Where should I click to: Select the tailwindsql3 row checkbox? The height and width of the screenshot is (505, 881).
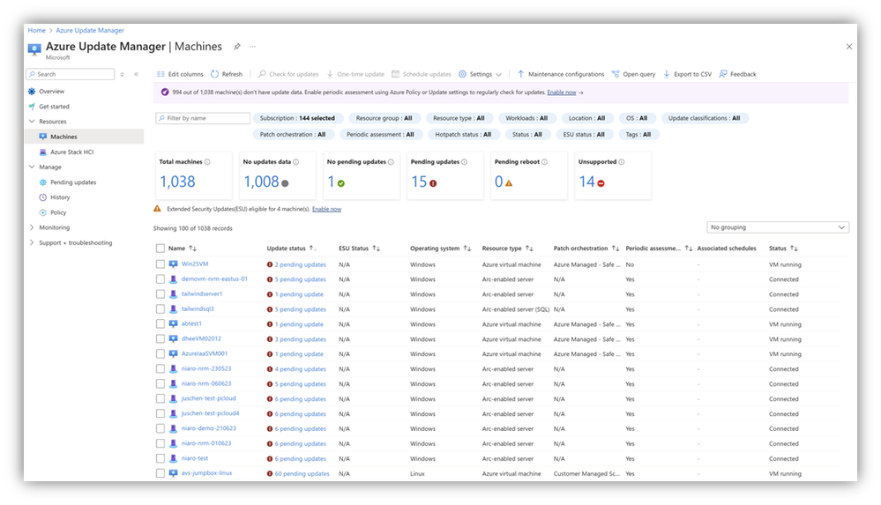tap(161, 309)
